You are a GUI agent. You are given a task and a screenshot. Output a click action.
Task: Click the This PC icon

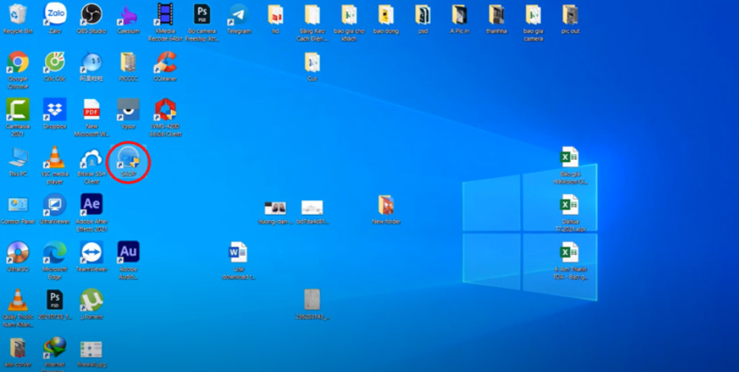[x=18, y=158]
